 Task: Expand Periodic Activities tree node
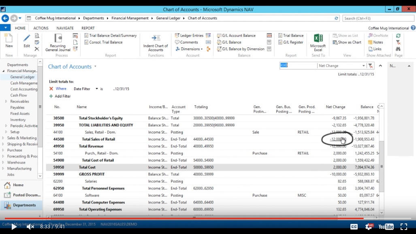(x=6, y=126)
